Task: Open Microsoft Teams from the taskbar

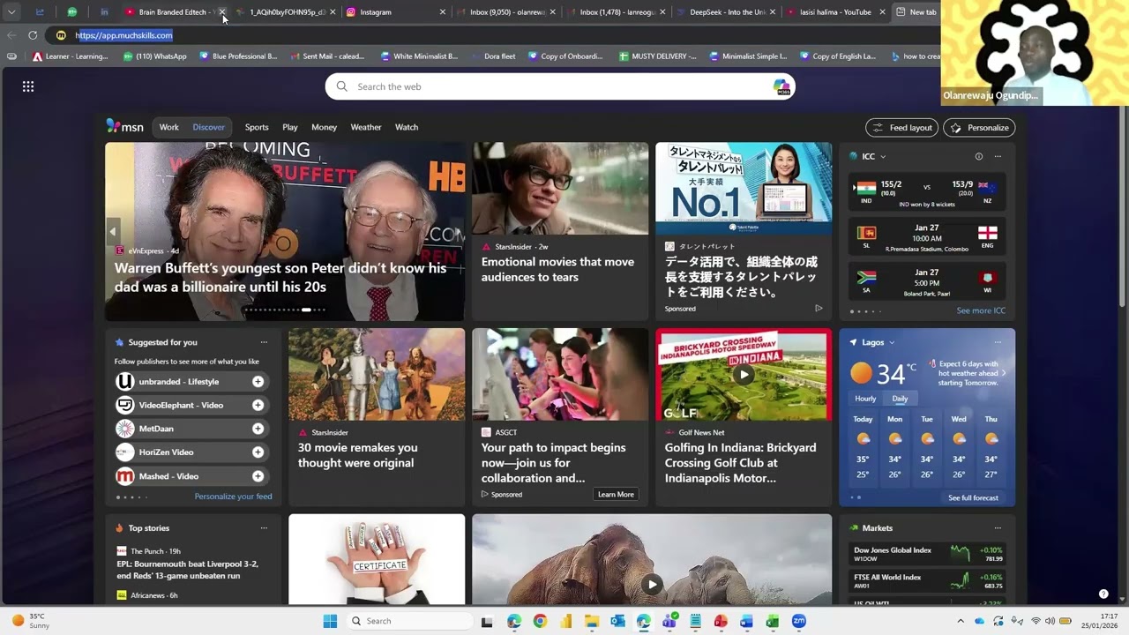Action: pos(669,621)
